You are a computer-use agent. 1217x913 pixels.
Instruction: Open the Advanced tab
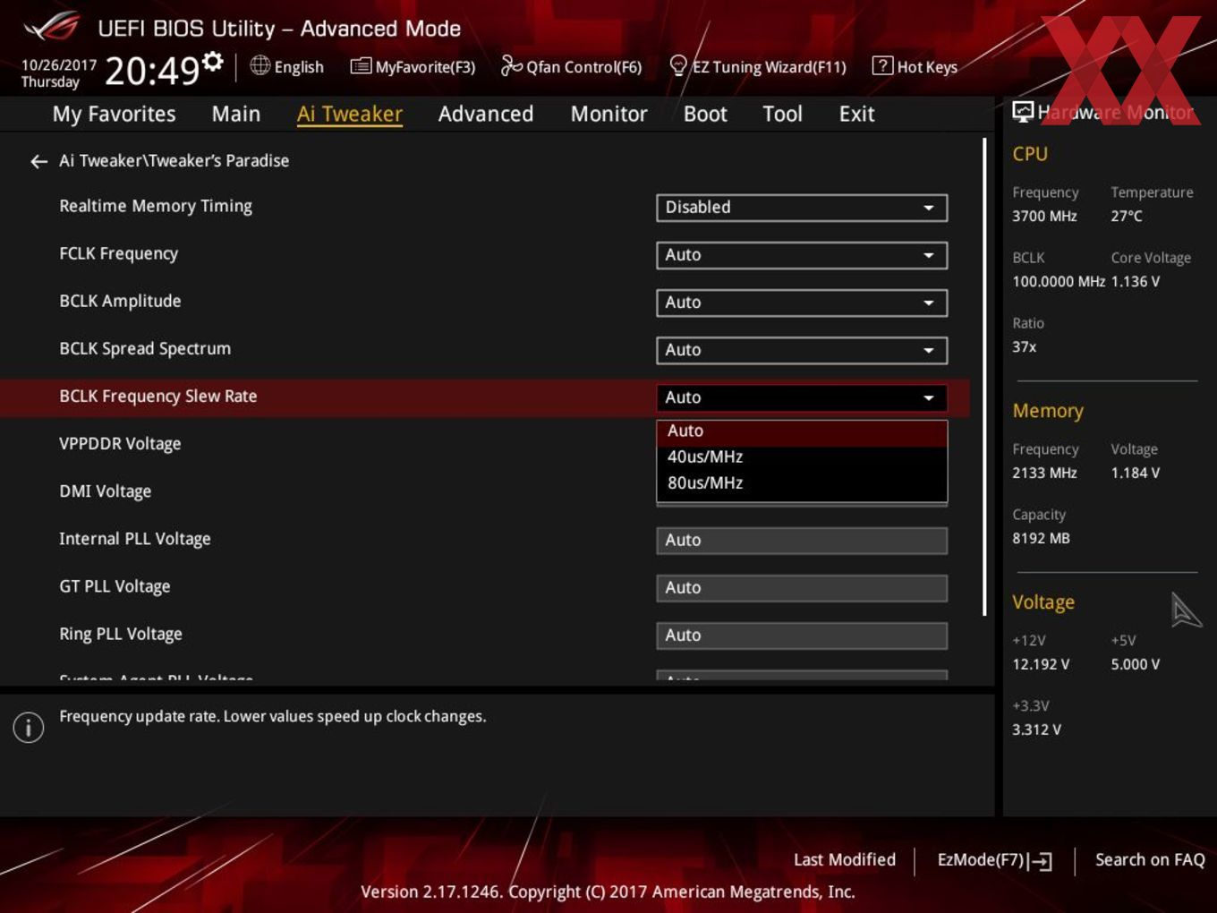(486, 114)
